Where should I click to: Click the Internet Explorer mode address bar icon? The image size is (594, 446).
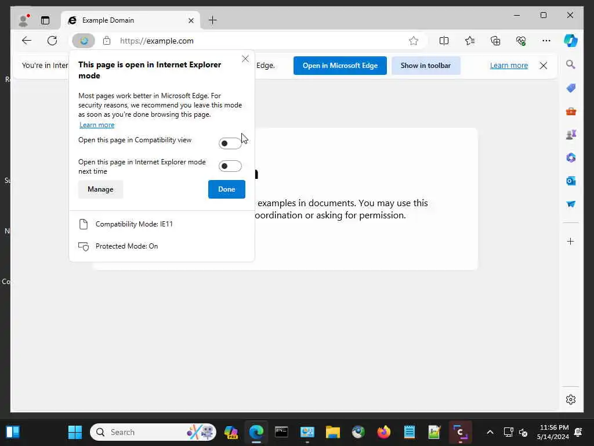coord(84,41)
